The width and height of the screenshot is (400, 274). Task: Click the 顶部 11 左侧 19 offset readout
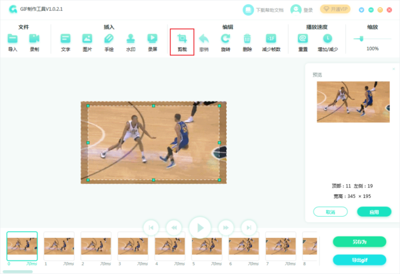tap(352, 186)
